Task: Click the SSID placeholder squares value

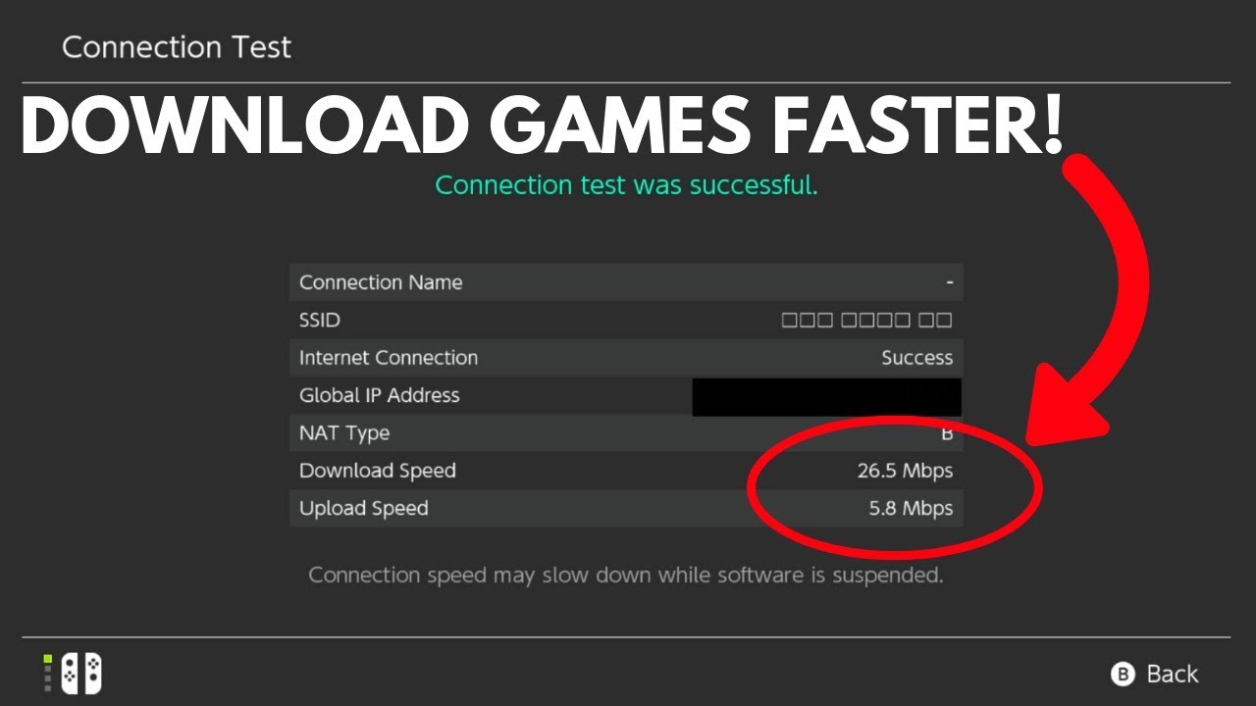Action: [866, 320]
